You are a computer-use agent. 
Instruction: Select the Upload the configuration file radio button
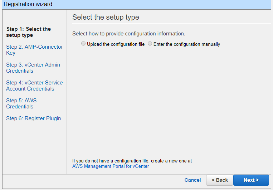pyautogui.click(x=83, y=44)
